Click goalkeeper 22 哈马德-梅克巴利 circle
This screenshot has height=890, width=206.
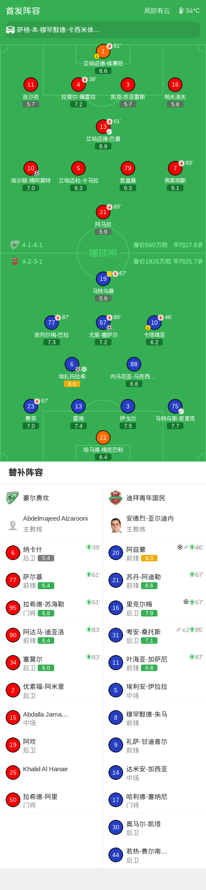pyautogui.click(x=103, y=437)
